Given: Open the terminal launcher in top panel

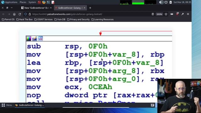Looking at the screenshot, I should [x=48, y=2].
